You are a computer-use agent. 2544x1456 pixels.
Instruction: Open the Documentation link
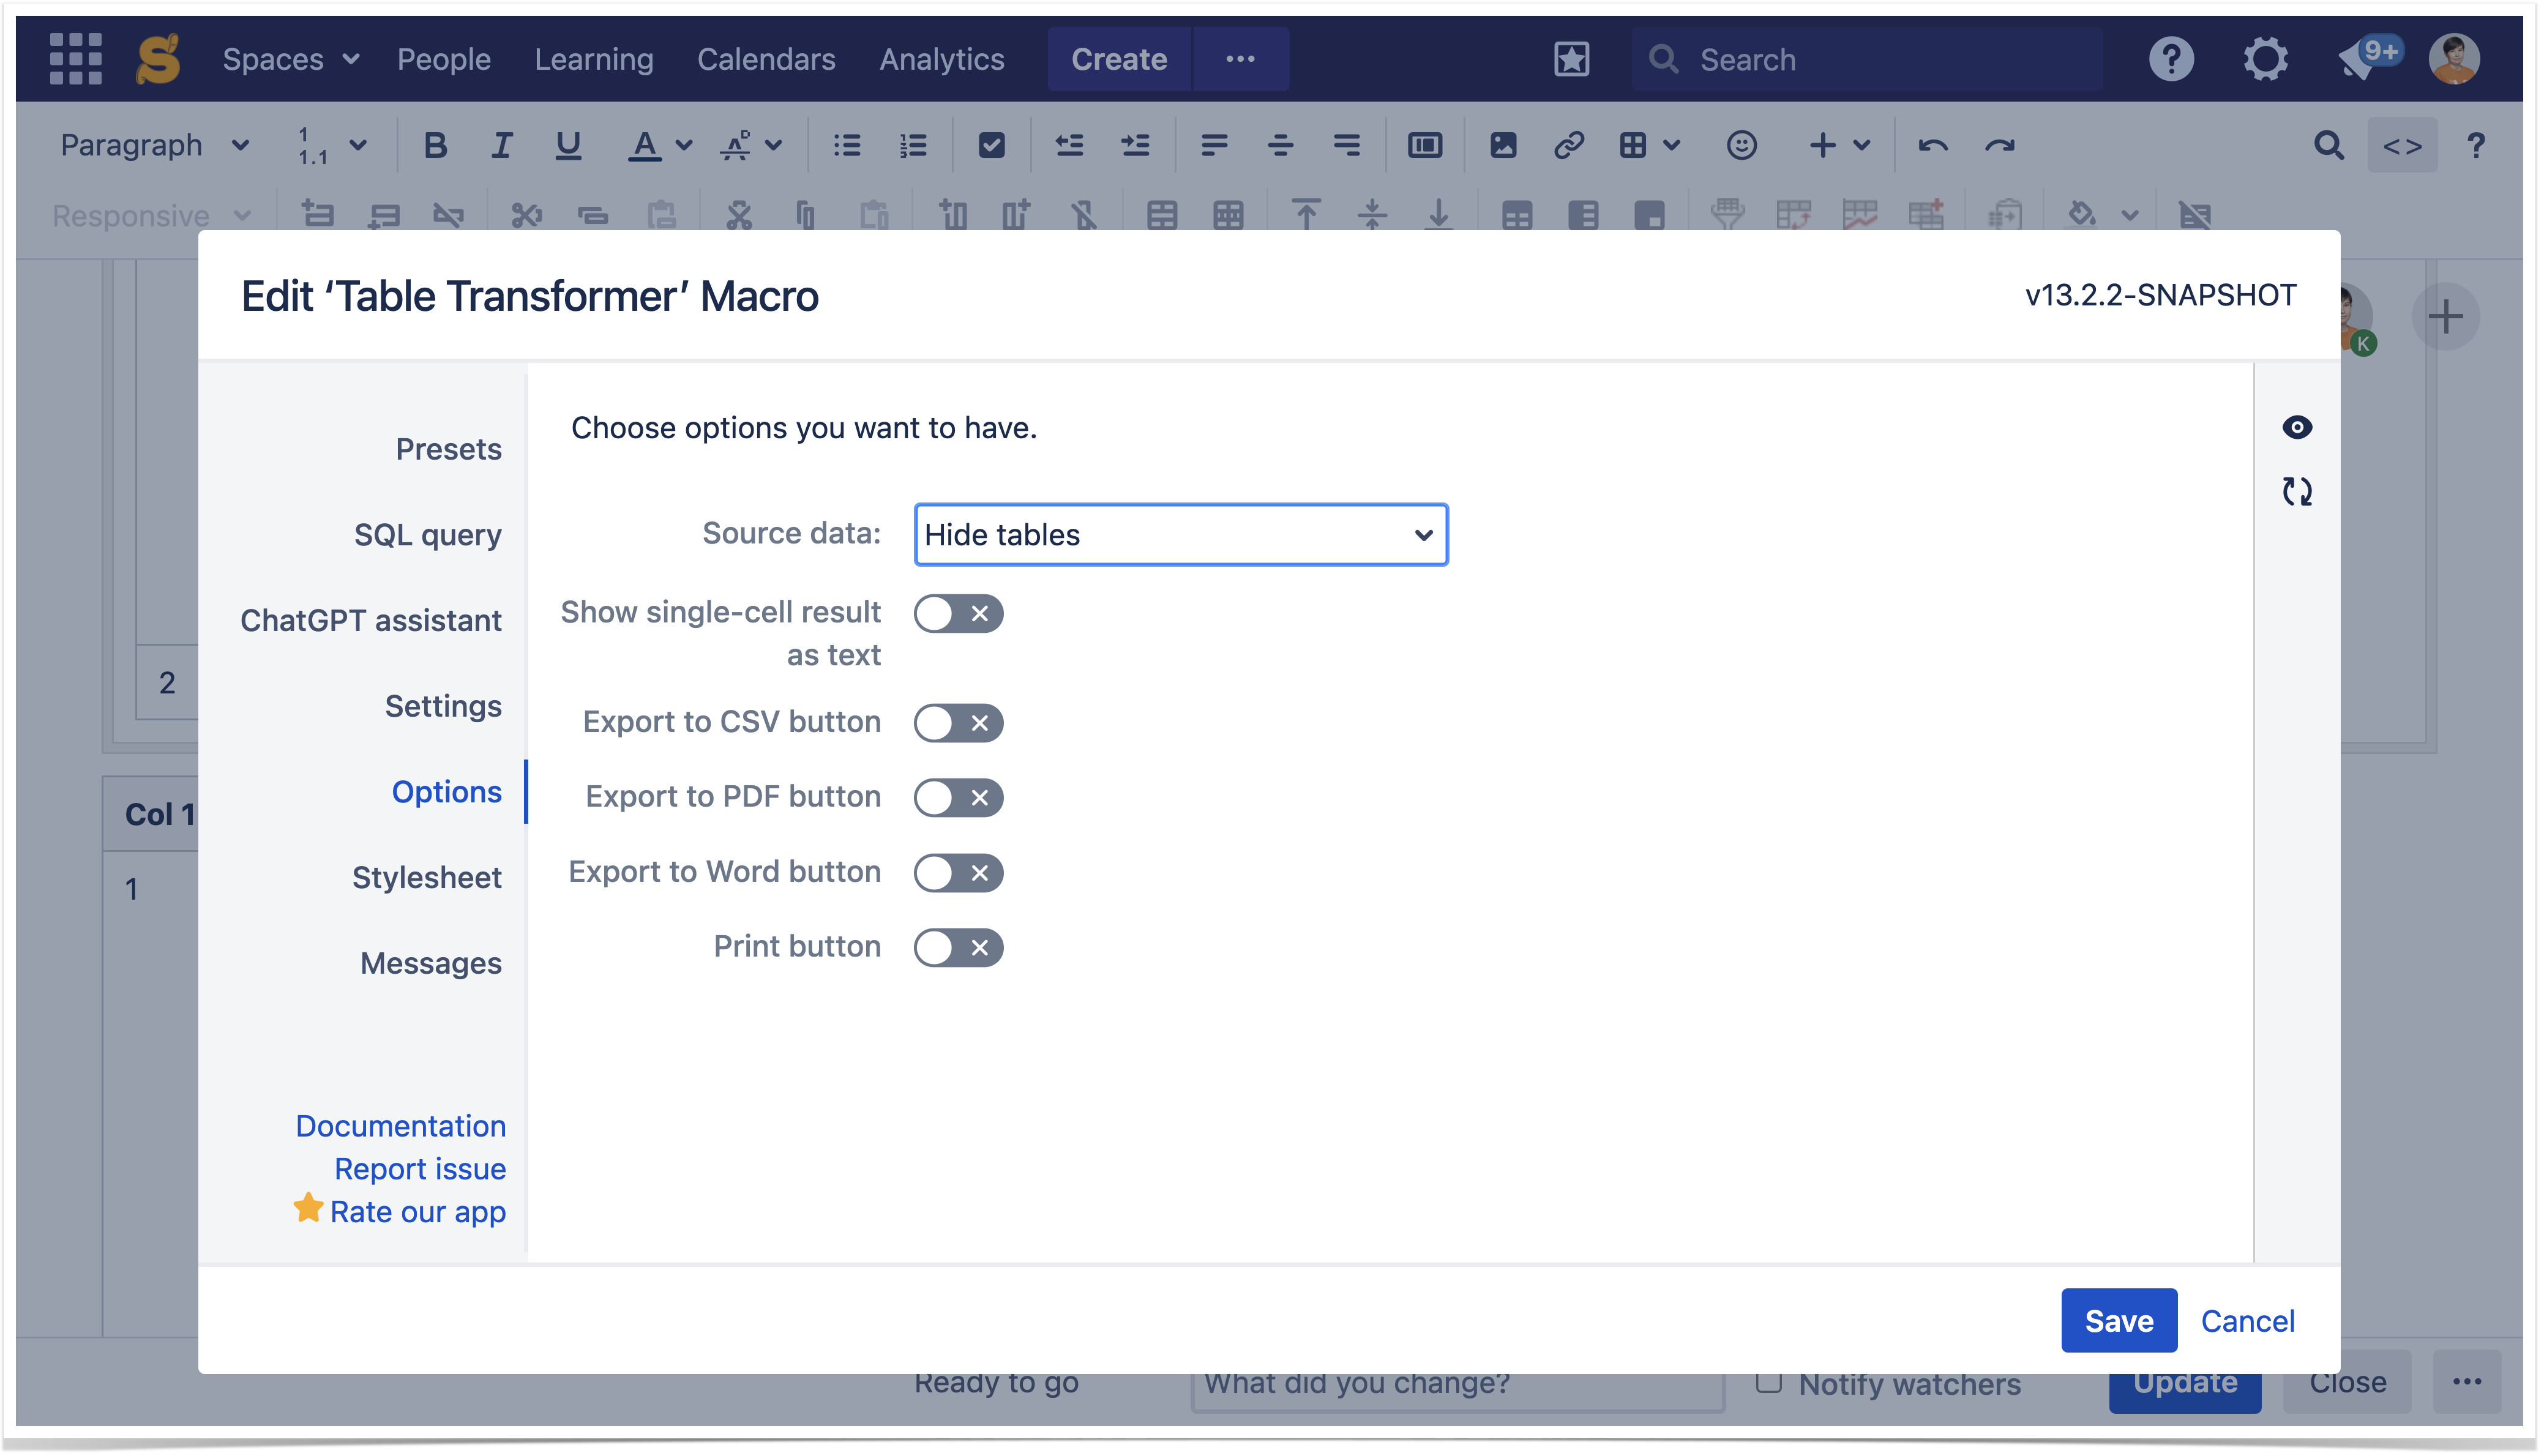pos(400,1126)
